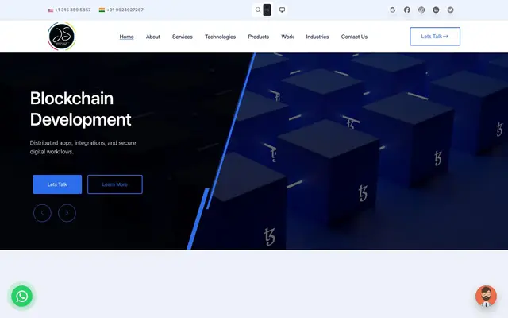Screen dimensions: 508x318
Task: Open the Technologies menu item
Action: coord(221,37)
